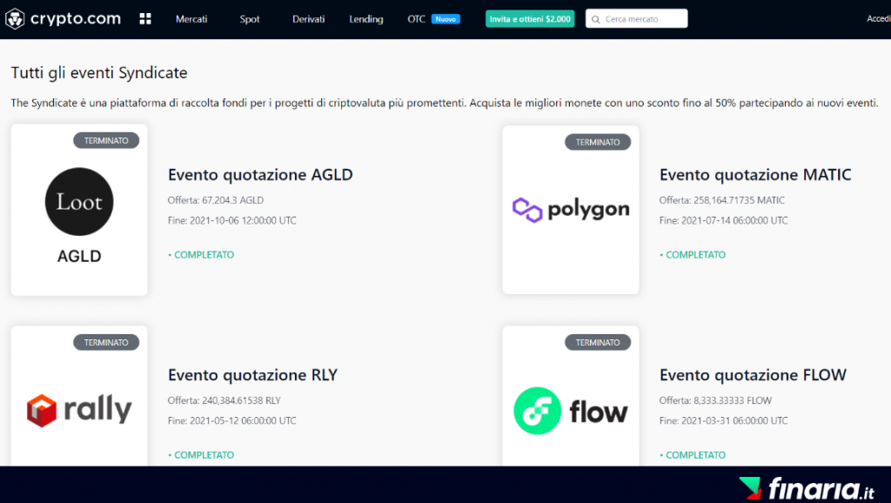891x503 pixels.
Task: Click the crypto.com wordmark
Action: [x=76, y=19]
